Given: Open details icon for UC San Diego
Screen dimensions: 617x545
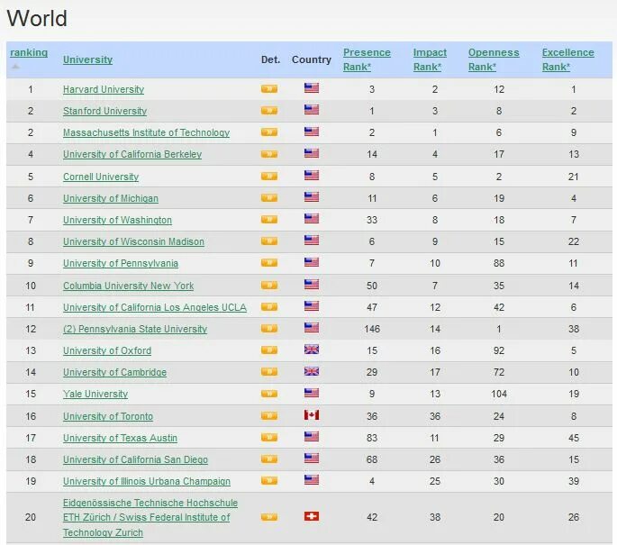Looking at the screenshot, I should pos(269,459).
